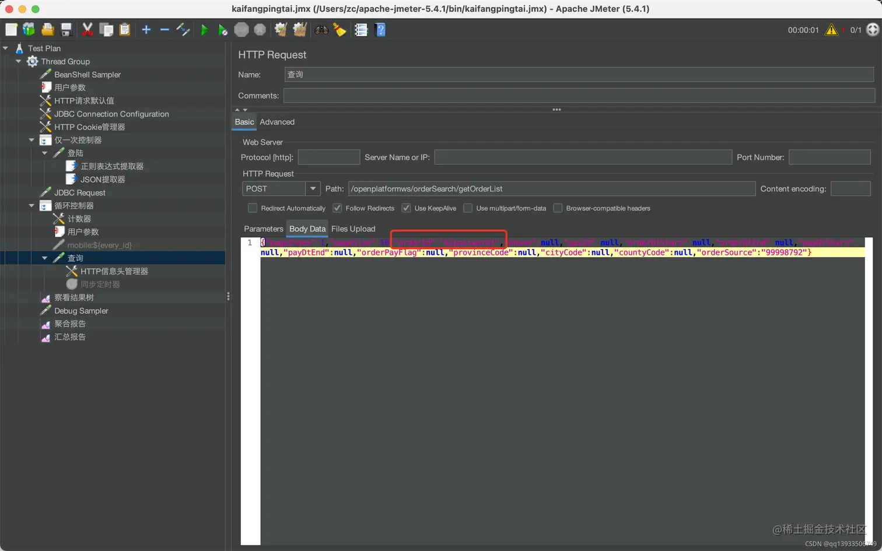This screenshot has height=551, width=882.
Task: Click the Name input field
Action: pos(579,75)
